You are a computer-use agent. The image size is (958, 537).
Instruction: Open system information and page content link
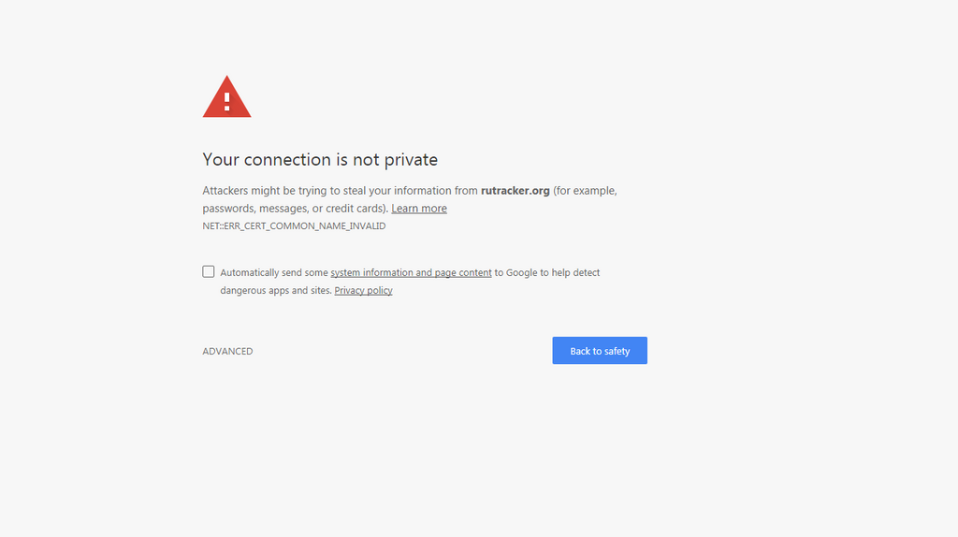412,272
